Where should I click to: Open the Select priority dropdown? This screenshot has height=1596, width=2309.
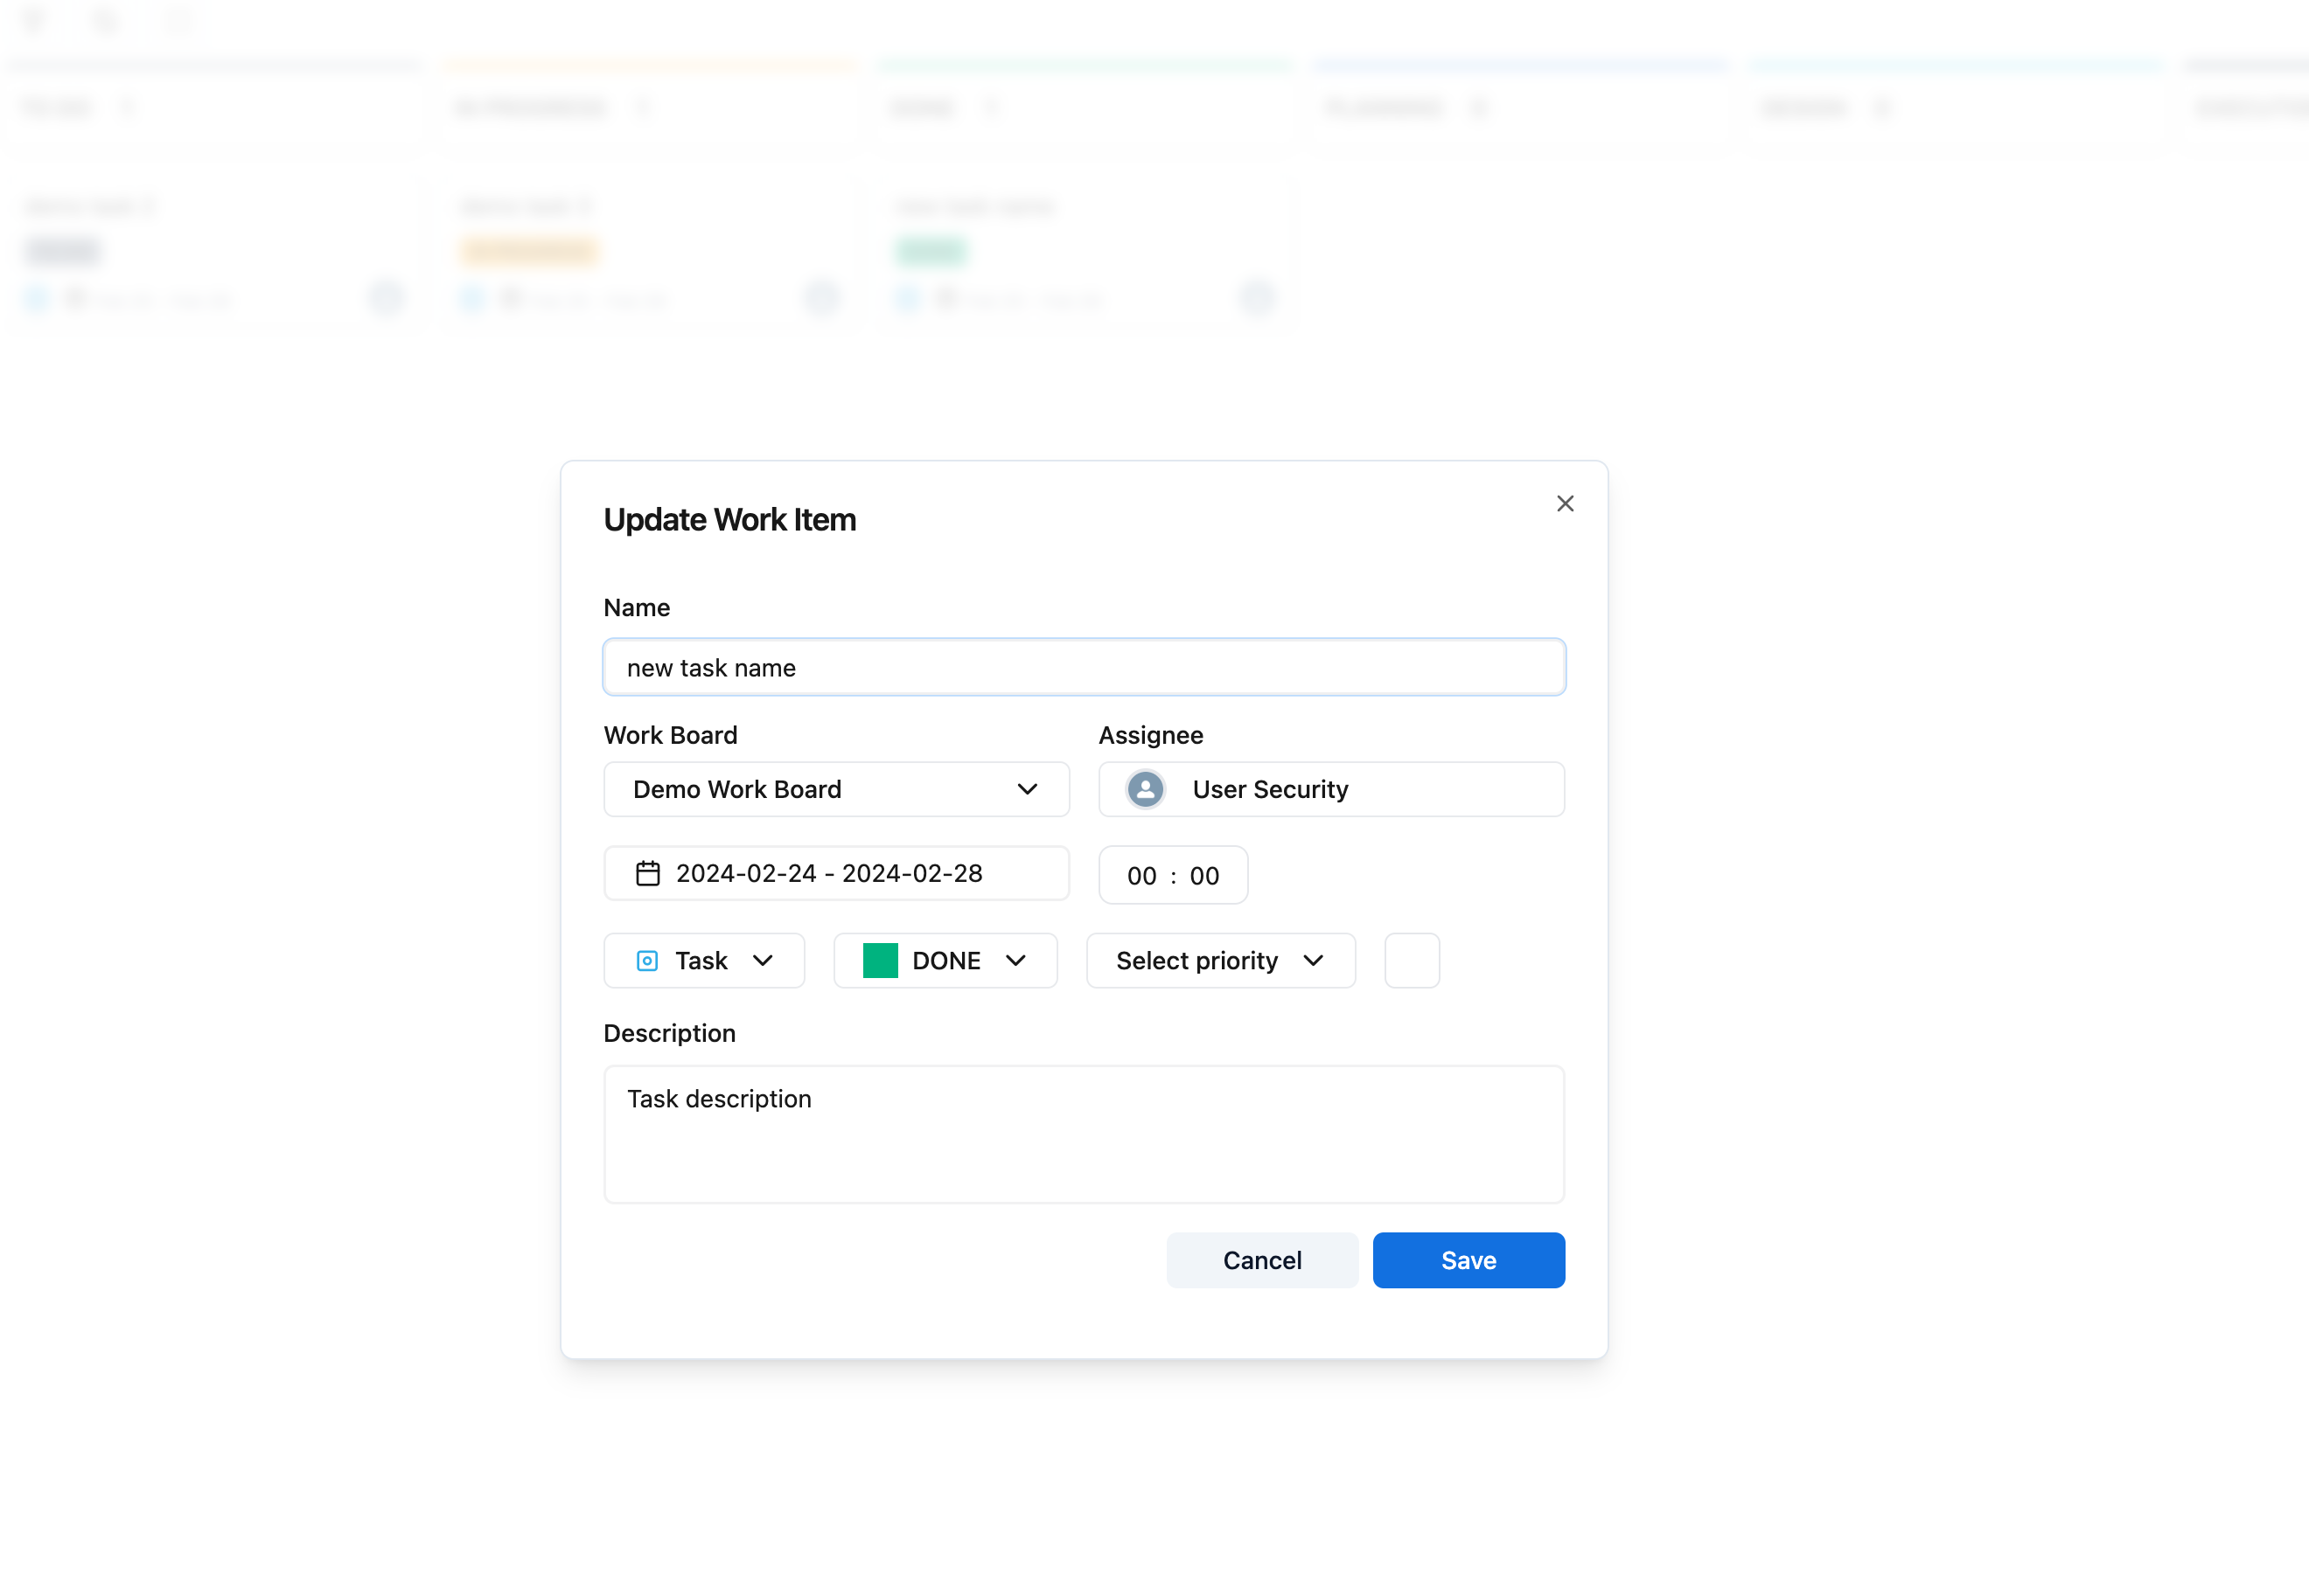pos(1219,960)
